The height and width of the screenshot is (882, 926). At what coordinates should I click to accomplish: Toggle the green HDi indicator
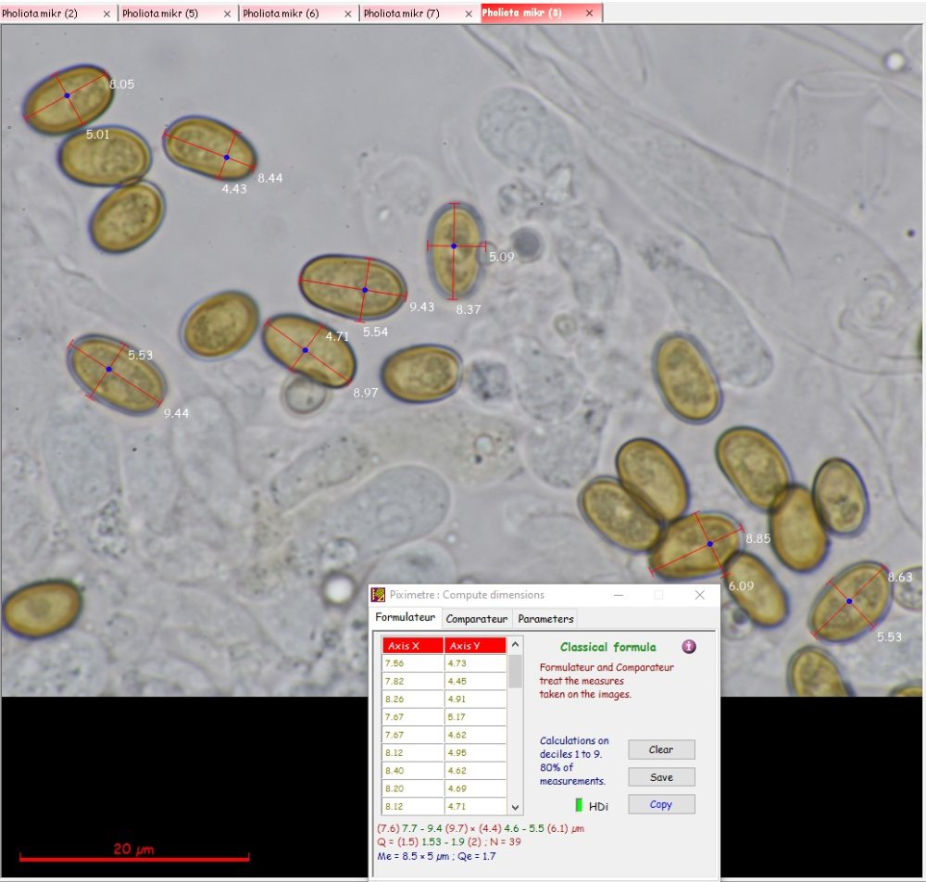click(579, 805)
